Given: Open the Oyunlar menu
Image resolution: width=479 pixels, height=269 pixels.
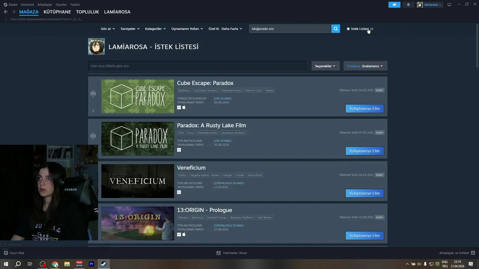Looking at the screenshot, I should [x=61, y=4].
